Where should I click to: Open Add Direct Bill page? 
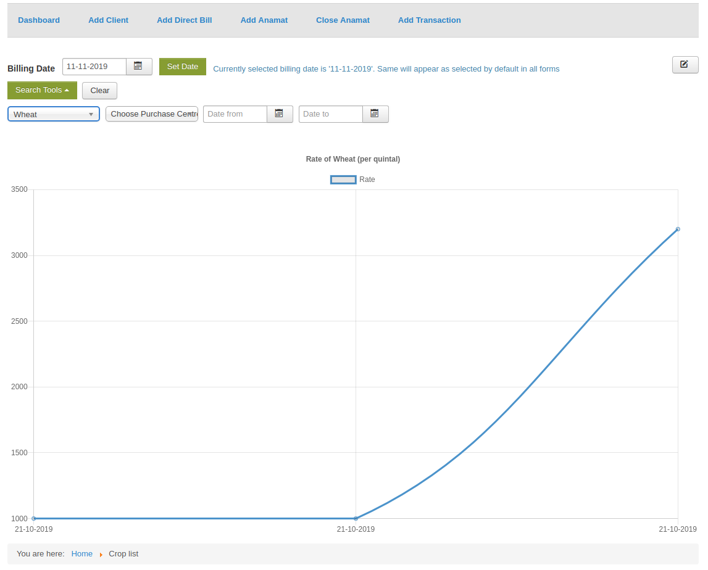click(184, 20)
